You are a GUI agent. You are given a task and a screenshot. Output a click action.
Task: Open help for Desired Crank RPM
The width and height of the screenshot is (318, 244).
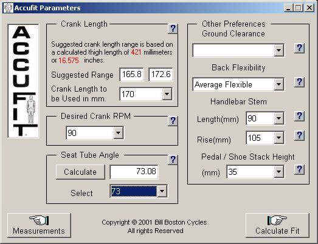pyautogui.click(x=173, y=121)
